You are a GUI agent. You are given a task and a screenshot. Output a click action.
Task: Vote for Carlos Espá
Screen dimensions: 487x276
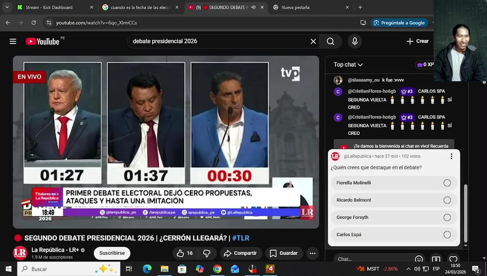point(394,235)
